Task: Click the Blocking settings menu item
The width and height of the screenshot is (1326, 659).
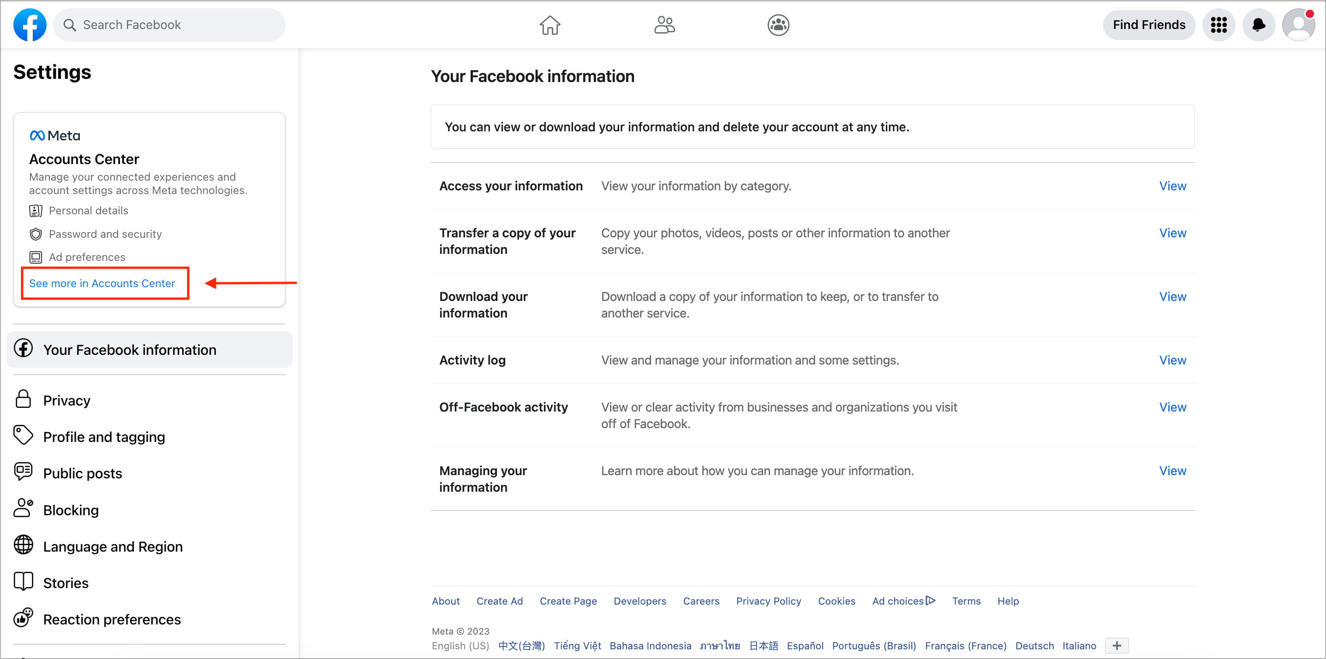Action: 71,509
